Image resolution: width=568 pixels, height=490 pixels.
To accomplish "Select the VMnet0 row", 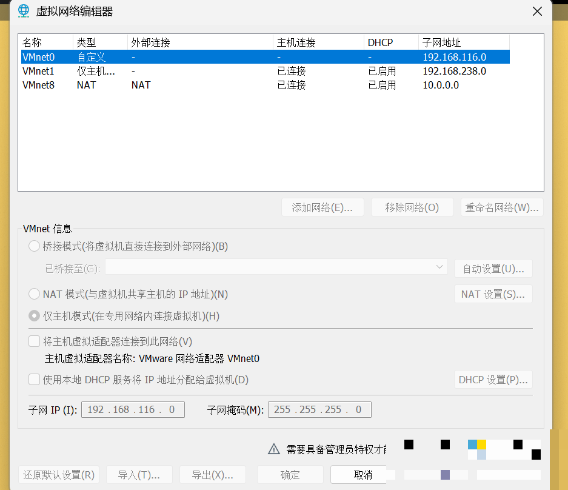I will click(265, 57).
